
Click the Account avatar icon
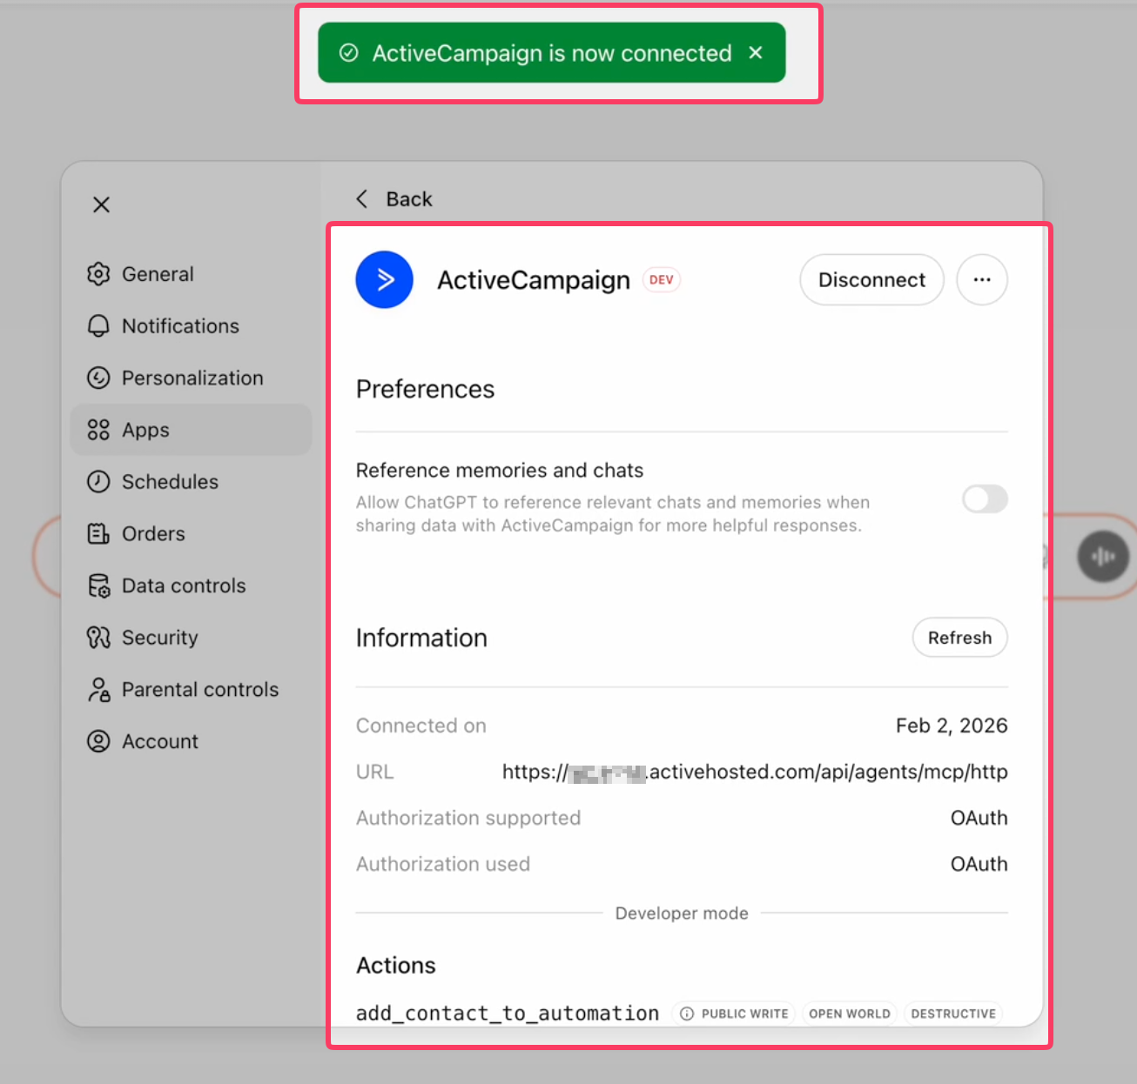coord(98,741)
